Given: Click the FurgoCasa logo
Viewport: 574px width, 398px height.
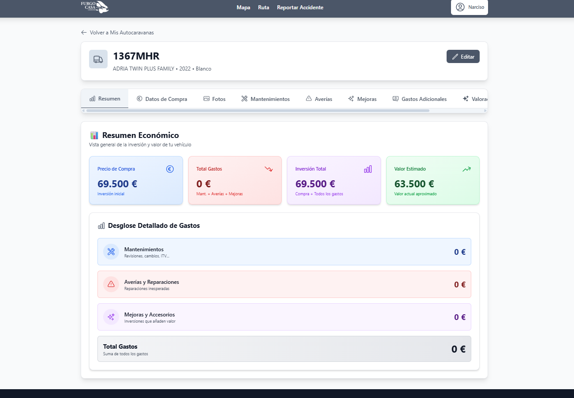Looking at the screenshot, I should tap(94, 7).
